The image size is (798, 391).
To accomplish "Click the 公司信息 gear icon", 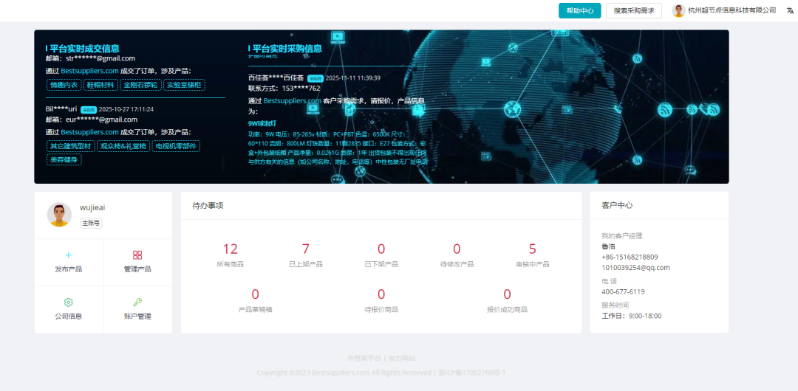I will tap(69, 302).
